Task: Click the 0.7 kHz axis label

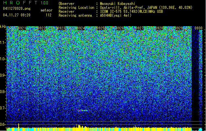Action: point(3,108)
